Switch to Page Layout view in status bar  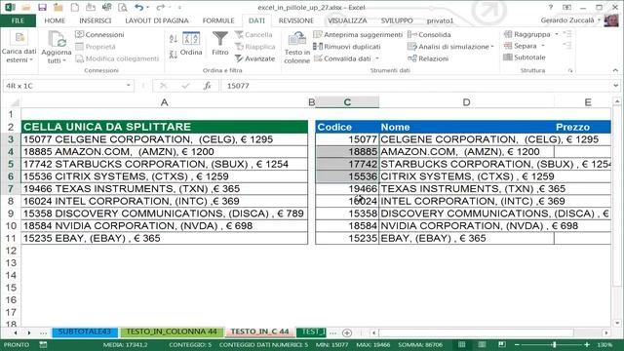[x=482, y=344]
